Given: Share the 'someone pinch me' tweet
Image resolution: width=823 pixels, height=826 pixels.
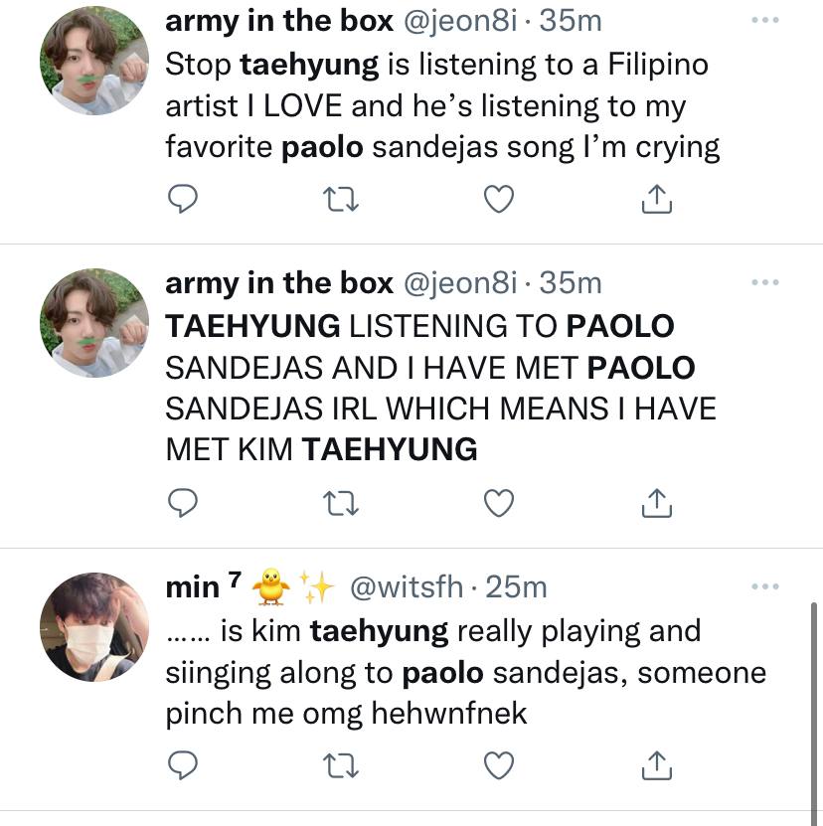Looking at the screenshot, I should click(x=657, y=765).
